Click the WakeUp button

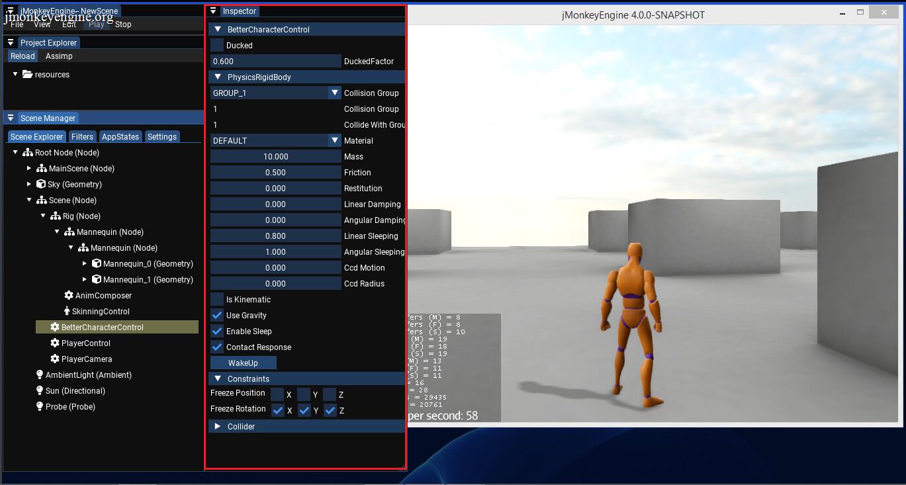[243, 363]
